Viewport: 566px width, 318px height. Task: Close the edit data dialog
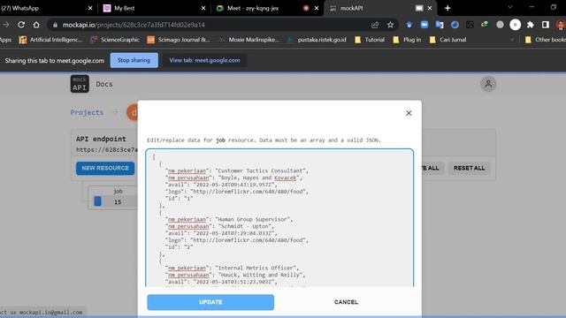point(409,113)
